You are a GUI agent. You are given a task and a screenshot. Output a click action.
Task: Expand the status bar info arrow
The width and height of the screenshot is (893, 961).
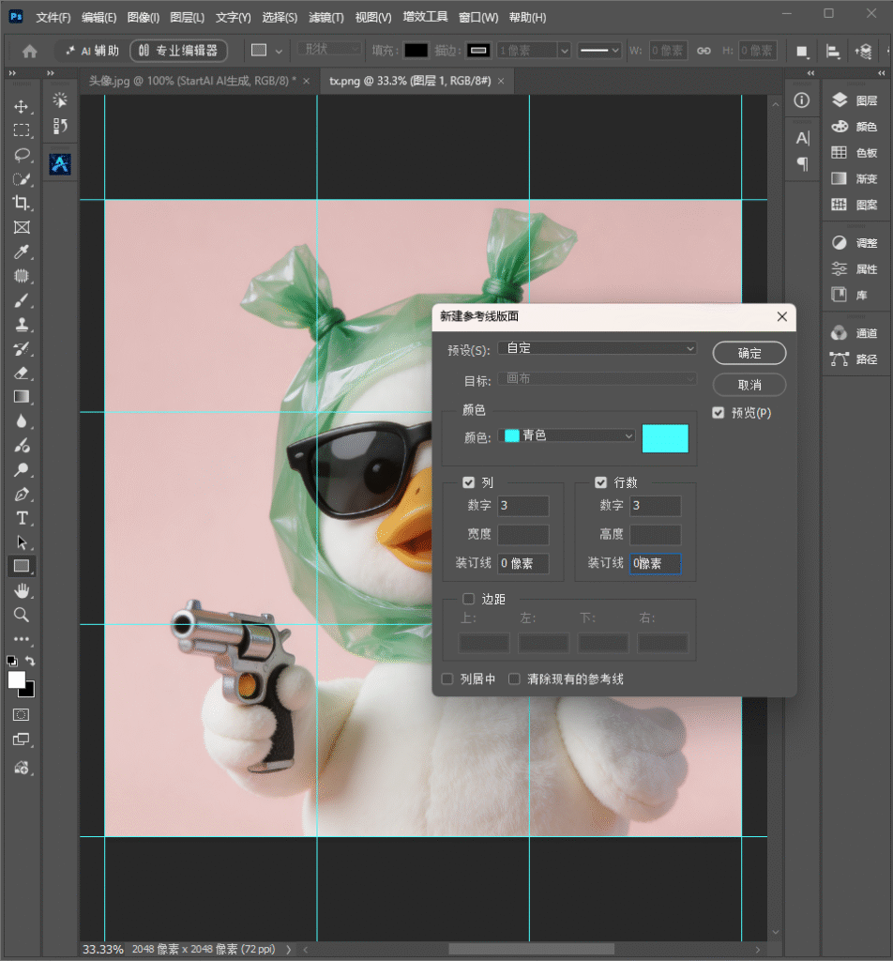coord(289,950)
